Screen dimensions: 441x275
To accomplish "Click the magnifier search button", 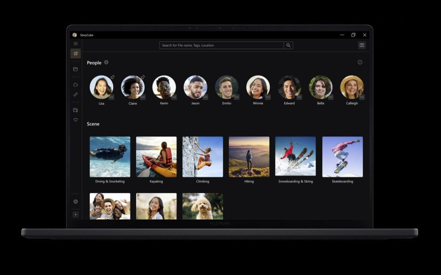I will (289, 45).
